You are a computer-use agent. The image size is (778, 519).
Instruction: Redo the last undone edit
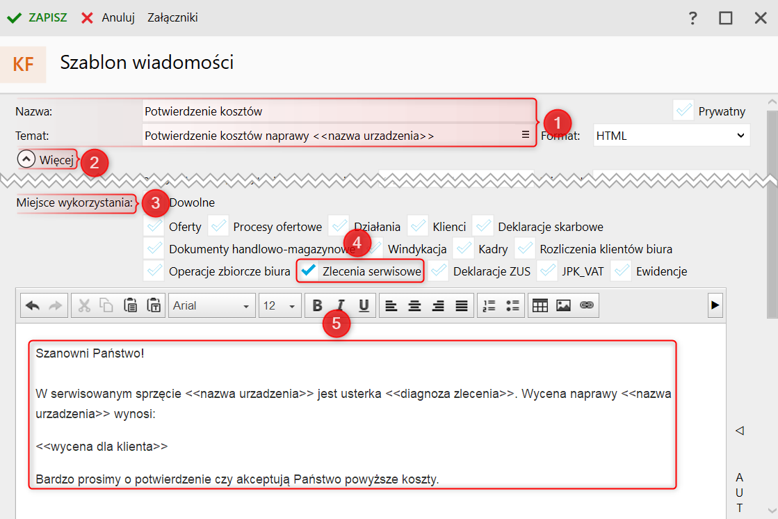point(56,305)
